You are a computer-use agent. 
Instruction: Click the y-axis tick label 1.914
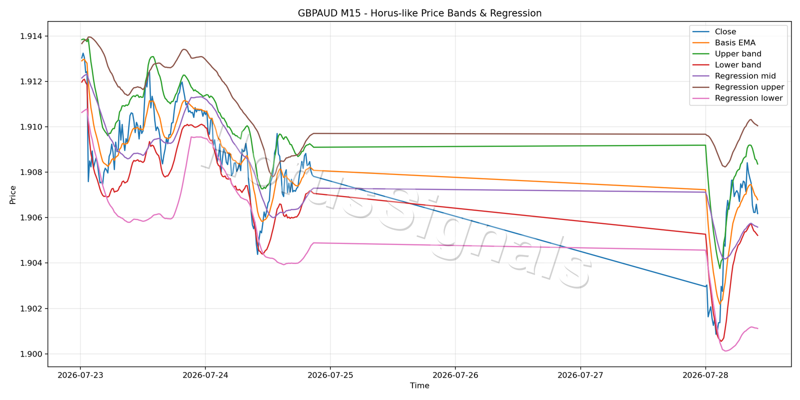tap(31, 36)
